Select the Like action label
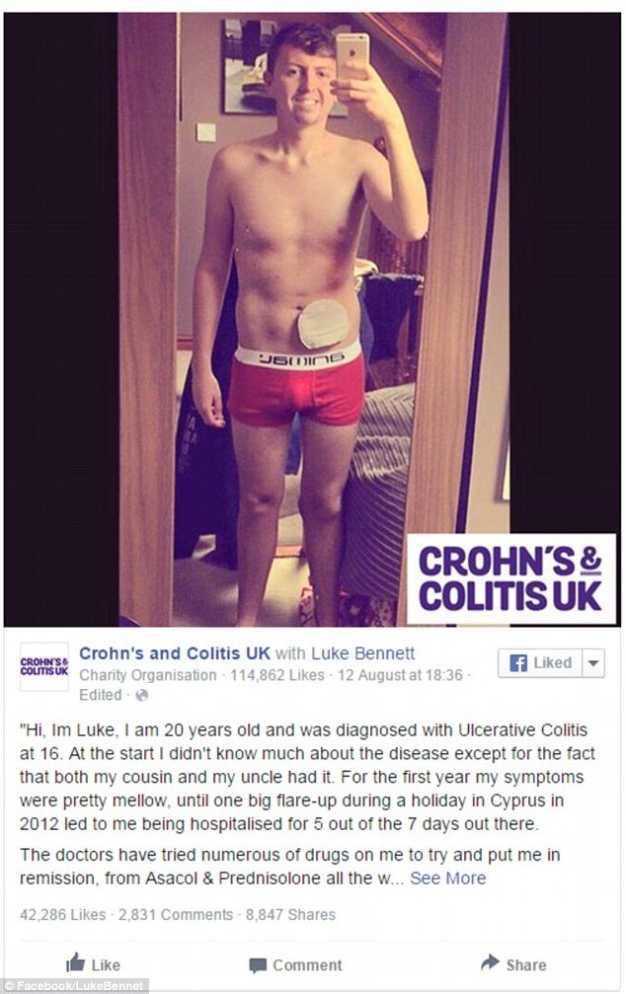Image resolution: width=626 pixels, height=994 pixels. tap(106, 964)
